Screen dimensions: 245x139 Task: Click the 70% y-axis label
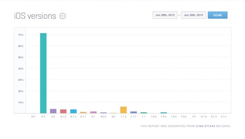tap(21, 35)
